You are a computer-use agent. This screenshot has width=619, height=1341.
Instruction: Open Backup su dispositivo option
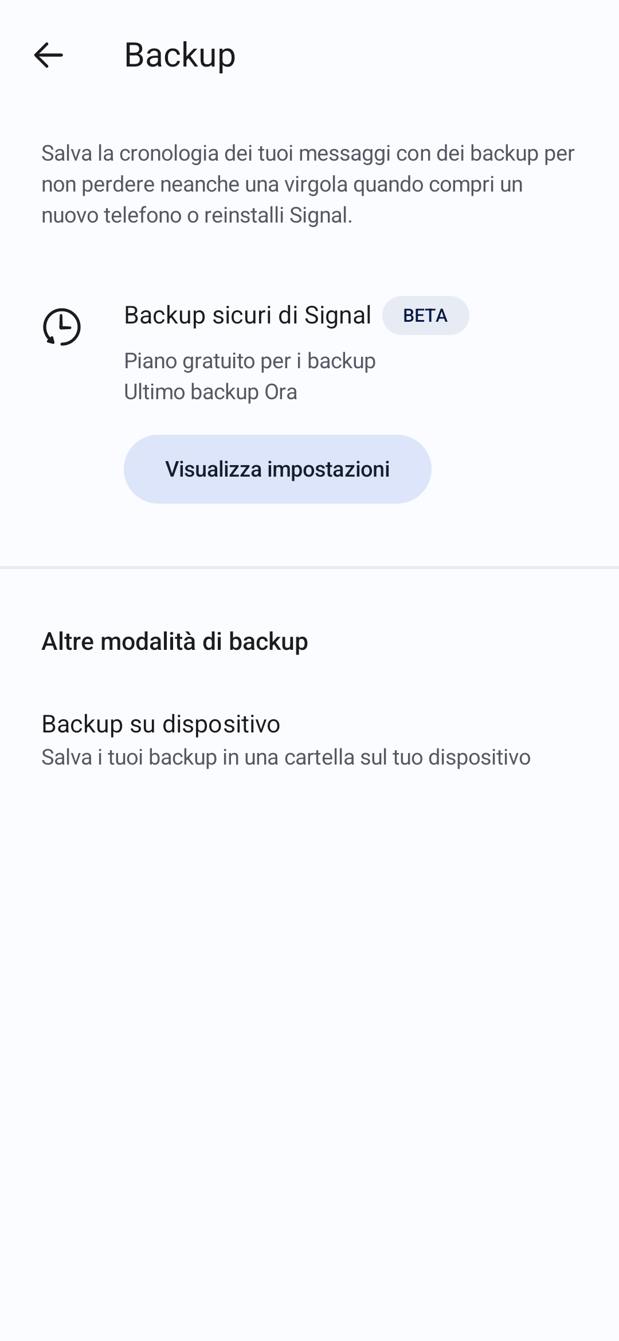coord(160,724)
